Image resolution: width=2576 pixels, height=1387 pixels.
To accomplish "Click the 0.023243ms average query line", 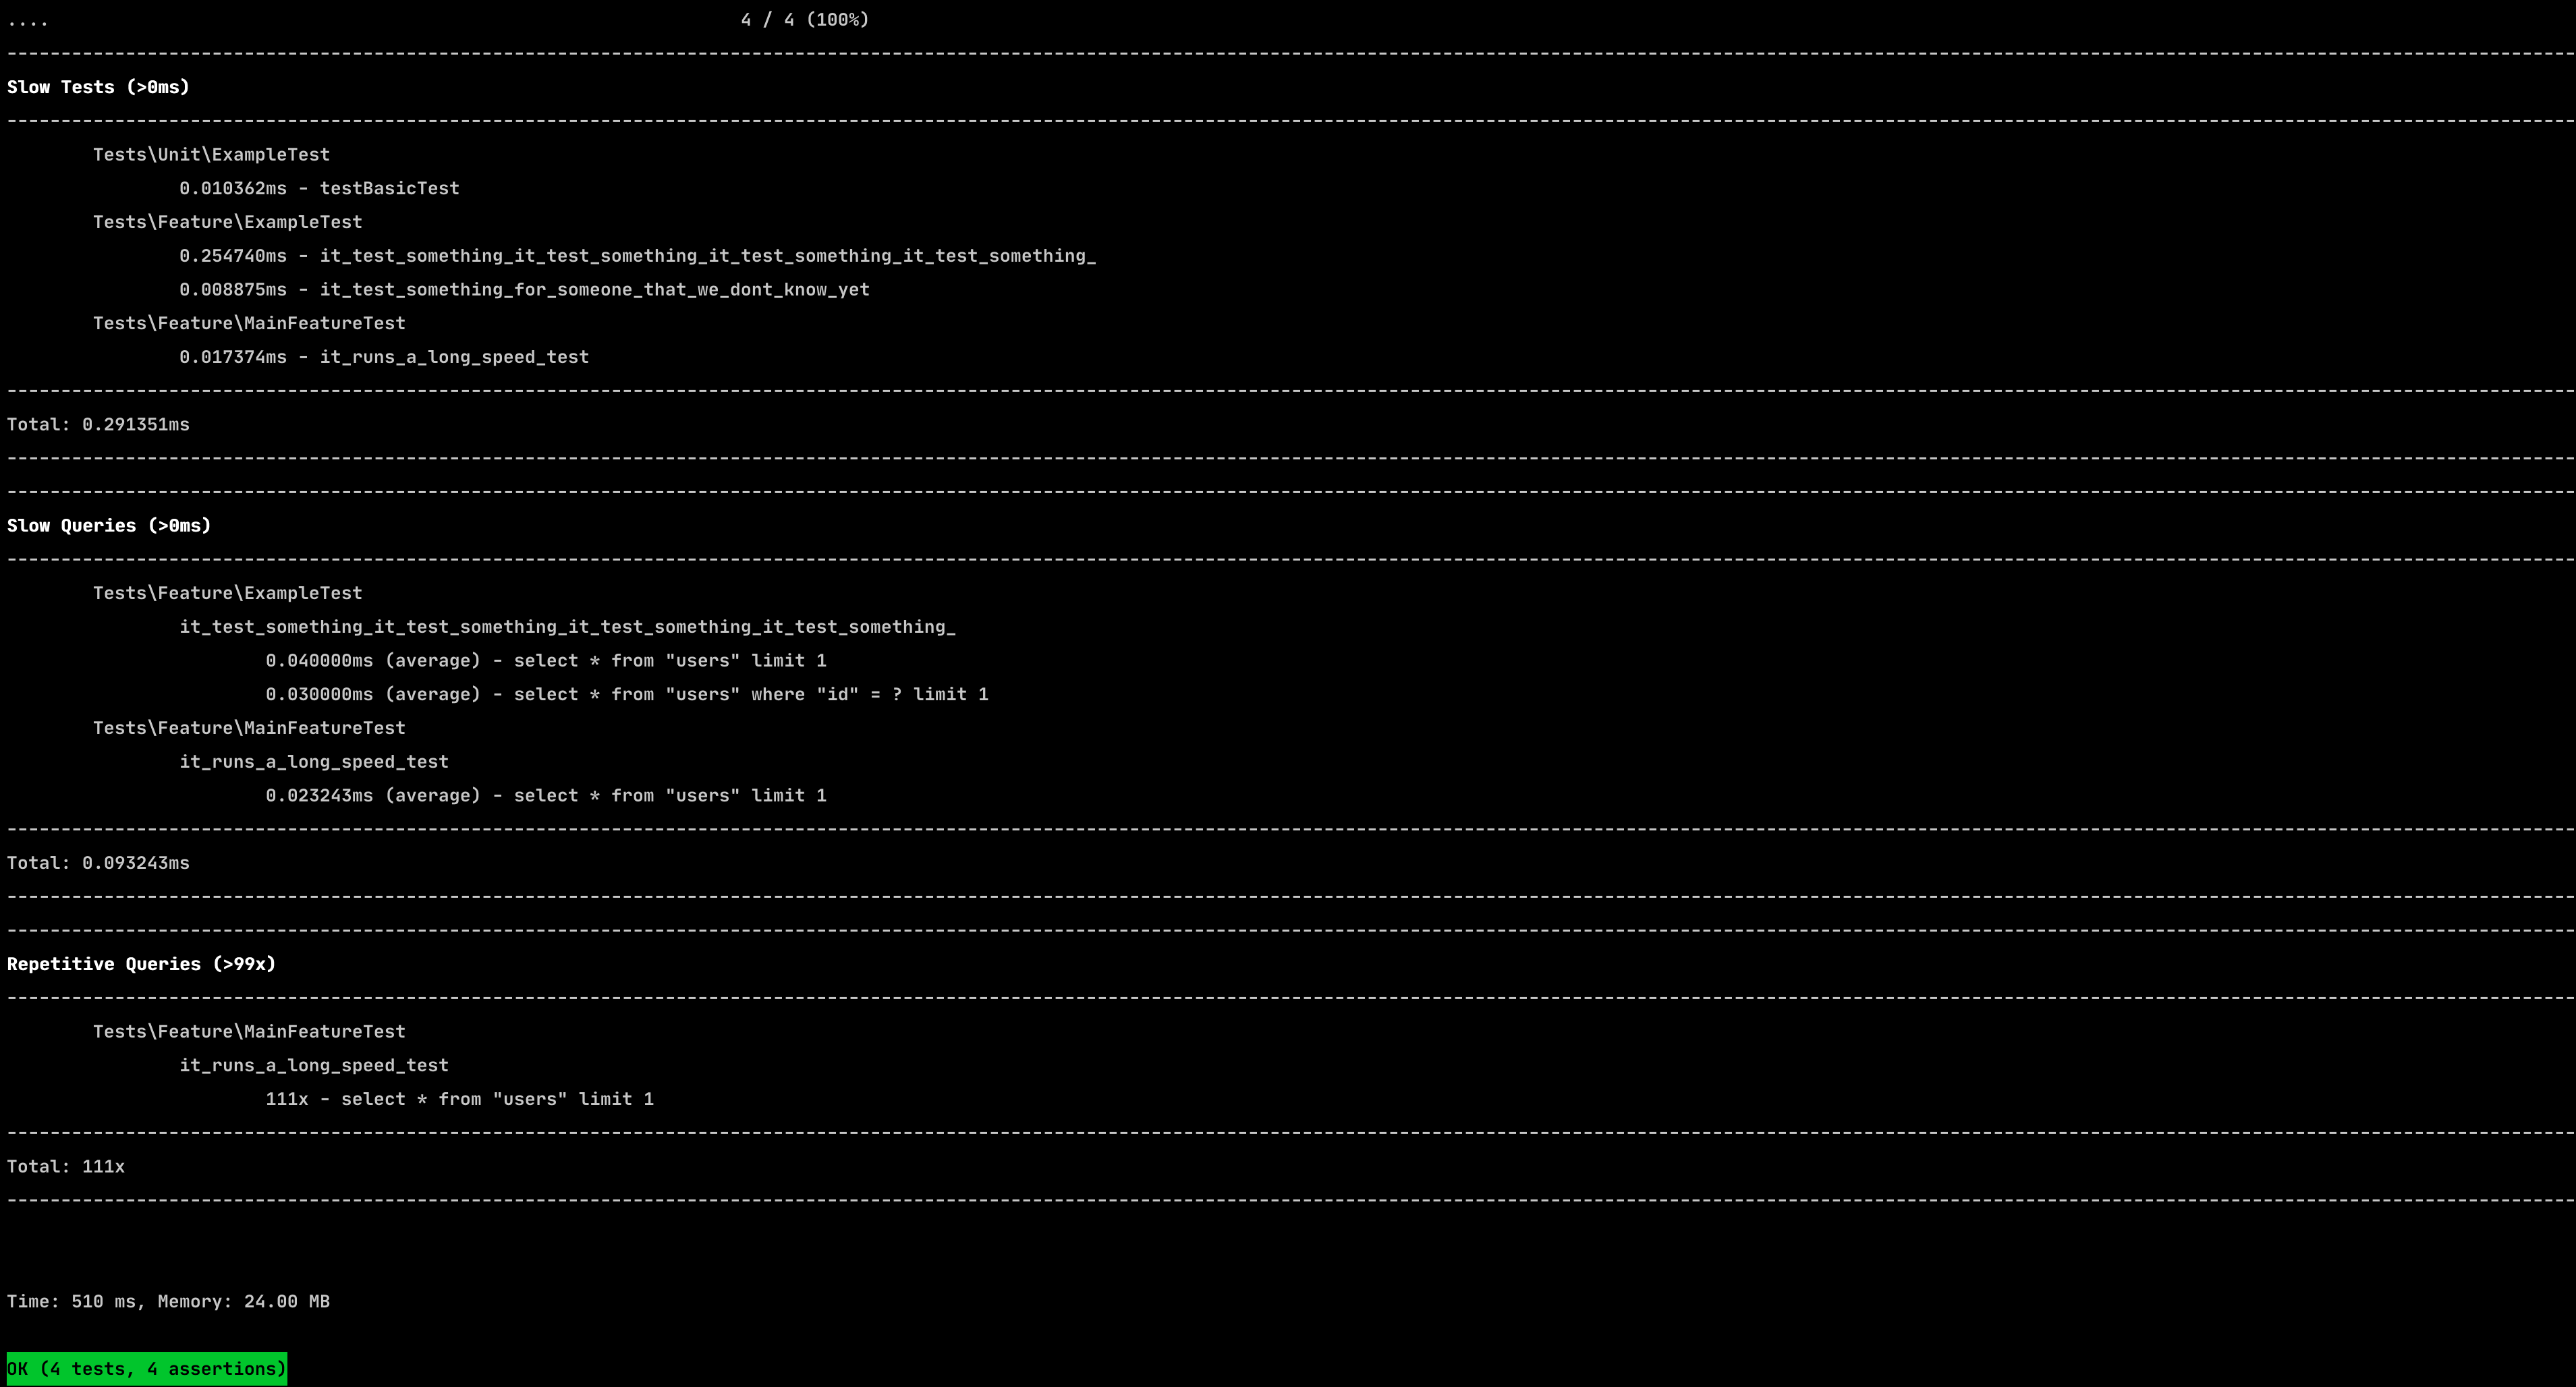I will (x=545, y=796).
